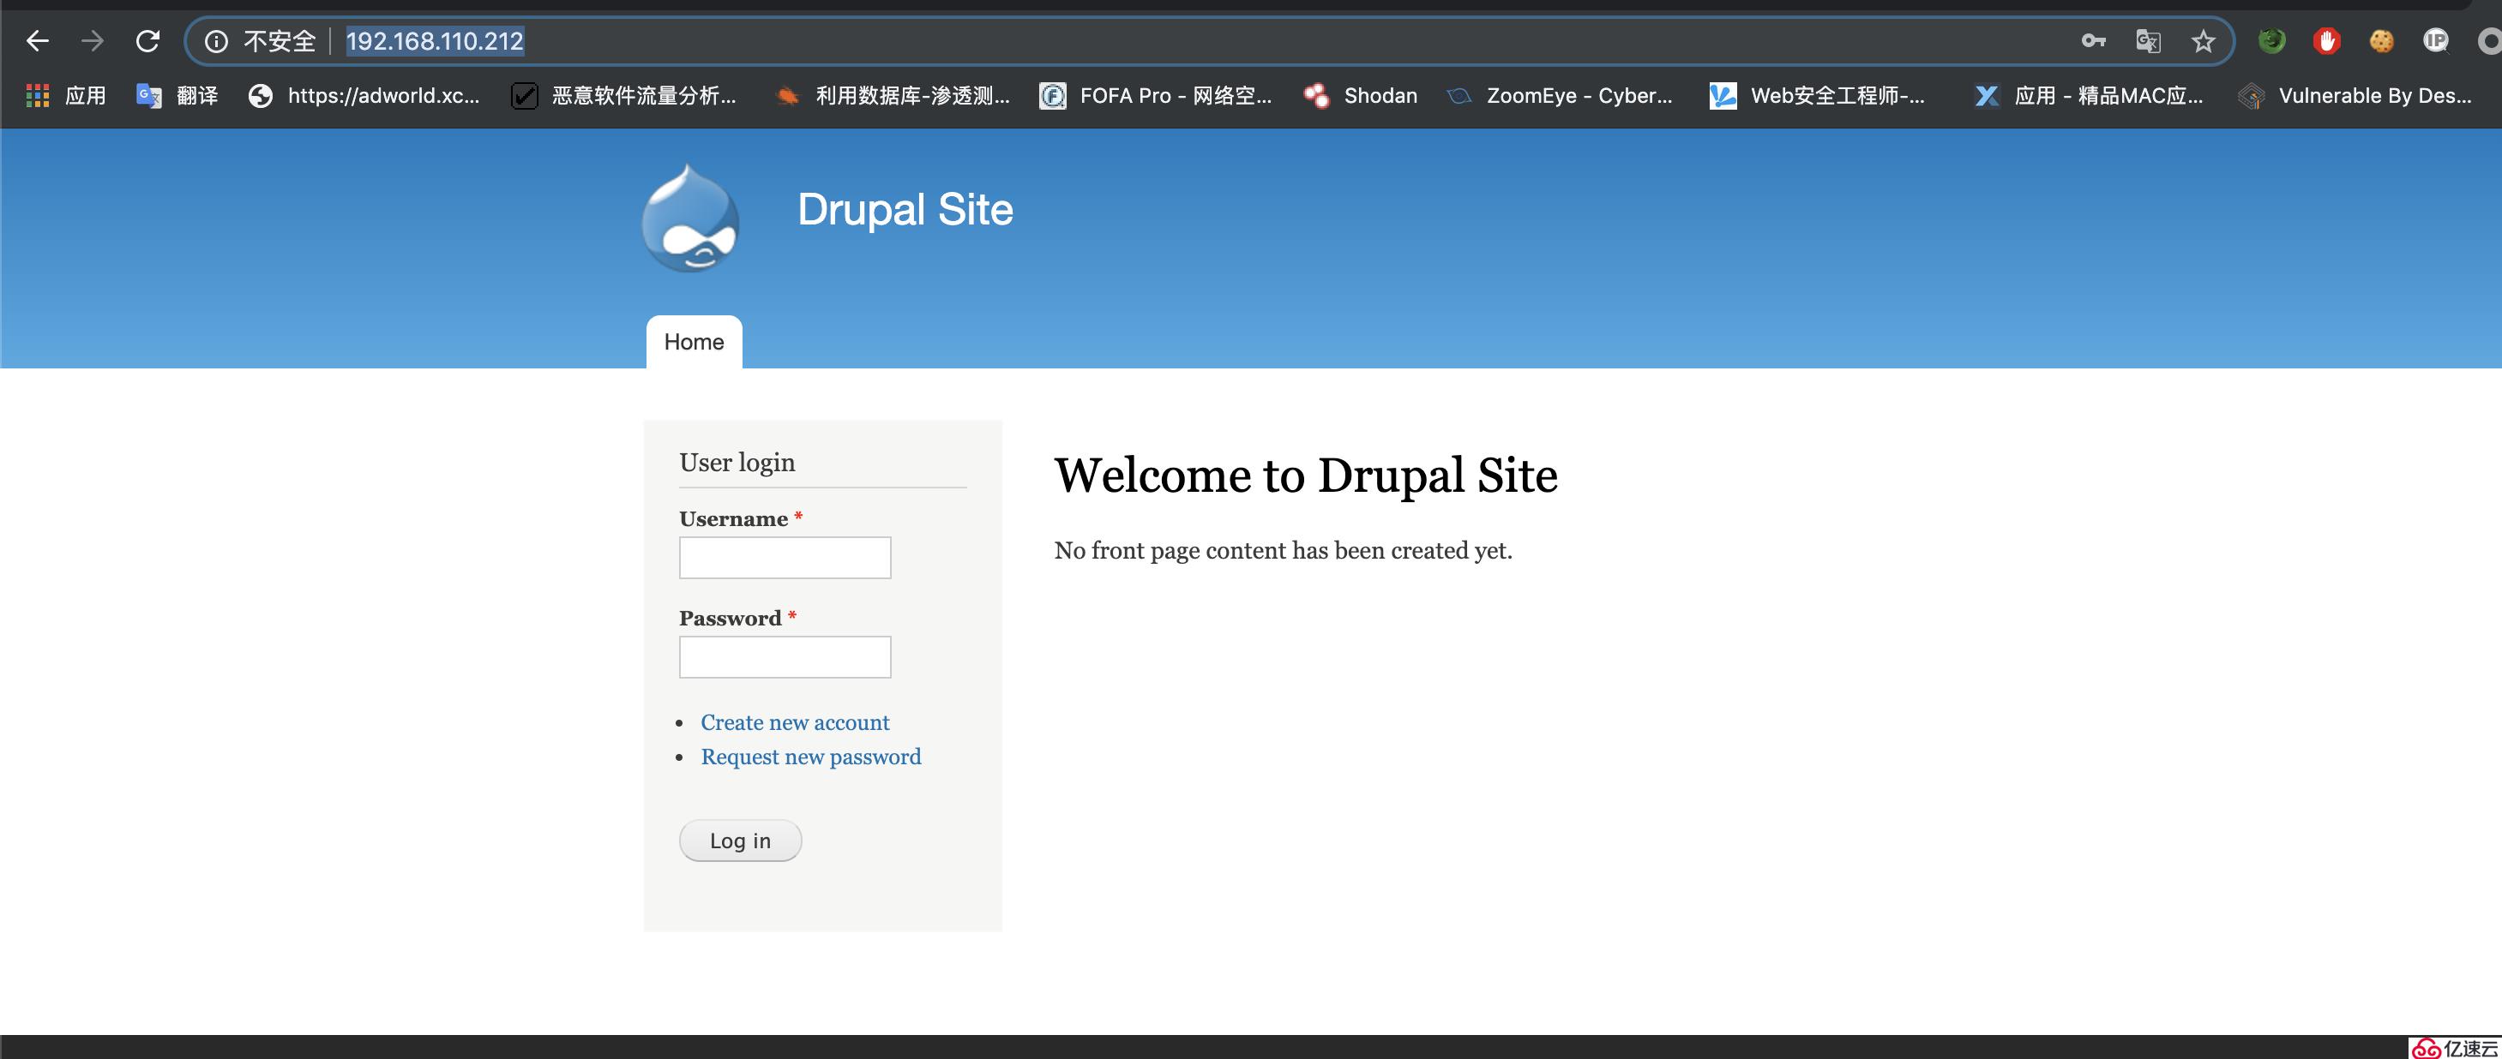Screen dimensions: 2502x1059
Task: Select the Username input field
Action: [785, 559]
